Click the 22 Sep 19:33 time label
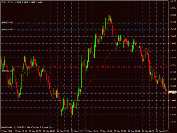 pos(91,131)
